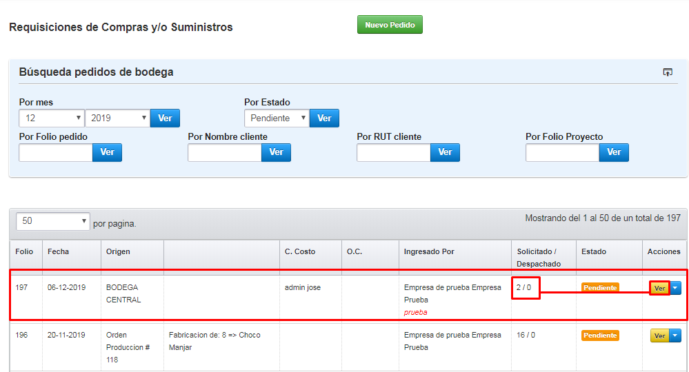Open the dropdown arrow beside Ver for folio 197

(x=675, y=288)
